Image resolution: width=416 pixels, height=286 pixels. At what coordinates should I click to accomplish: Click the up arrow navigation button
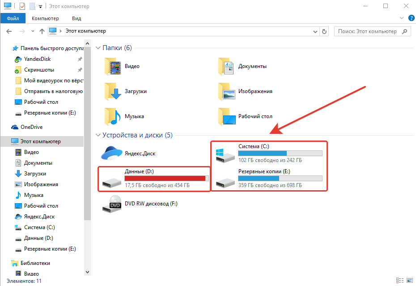click(42, 31)
